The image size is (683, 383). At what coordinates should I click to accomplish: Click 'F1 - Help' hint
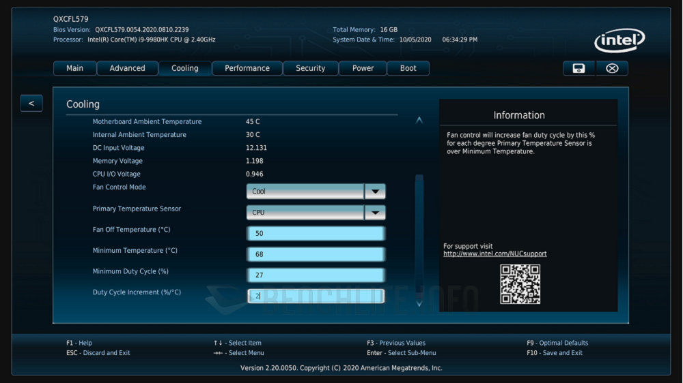pos(79,343)
